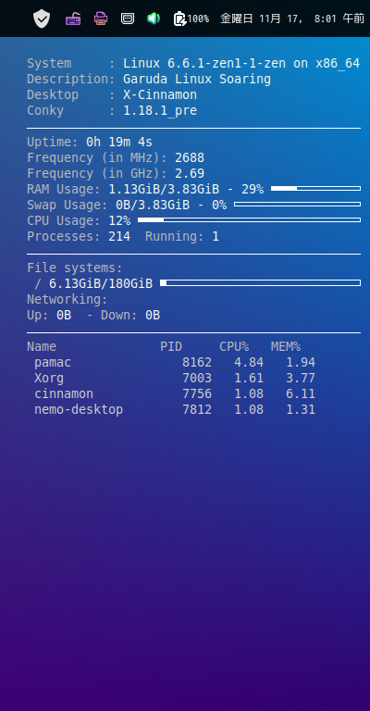Click the 'Xorg' process name
Screen dimensions: 370x711
(x=49, y=379)
